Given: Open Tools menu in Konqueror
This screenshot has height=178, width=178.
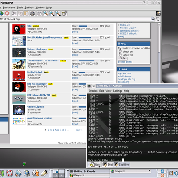Looking at the screenshot, I should 20,8.
